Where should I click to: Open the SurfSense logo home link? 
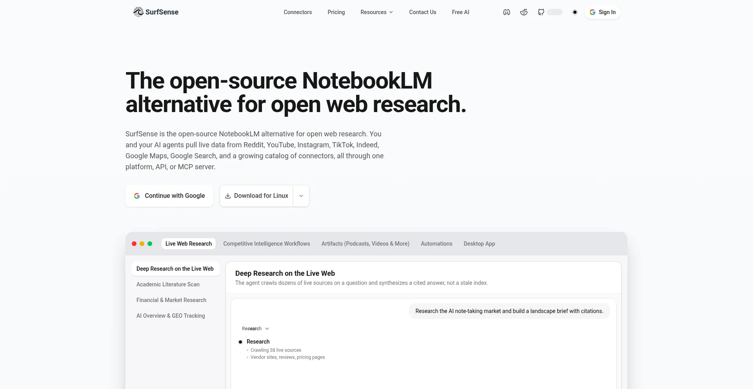(x=156, y=12)
